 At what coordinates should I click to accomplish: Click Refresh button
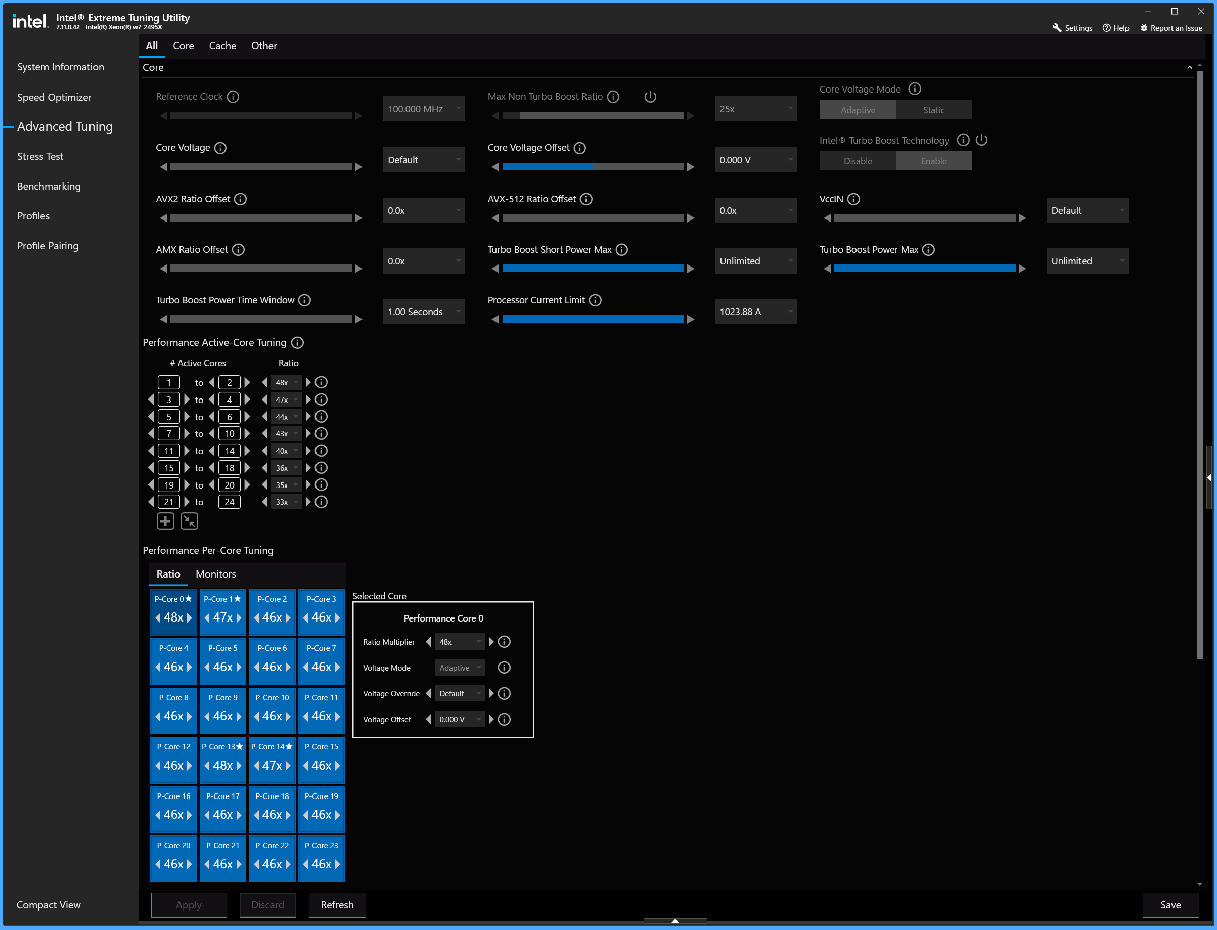[337, 905]
